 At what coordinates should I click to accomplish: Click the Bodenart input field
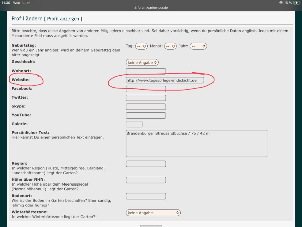click(x=146, y=196)
